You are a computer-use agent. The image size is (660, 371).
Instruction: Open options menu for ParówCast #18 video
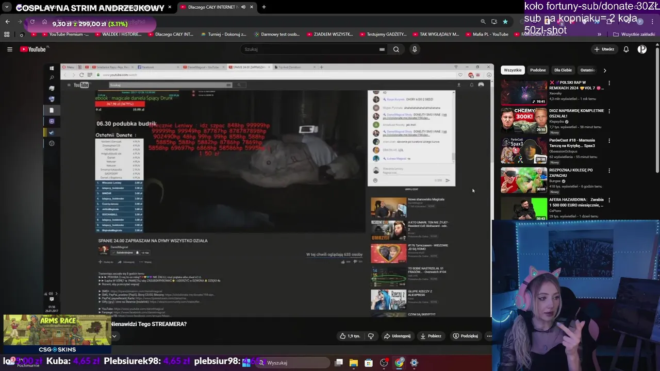(x=609, y=141)
